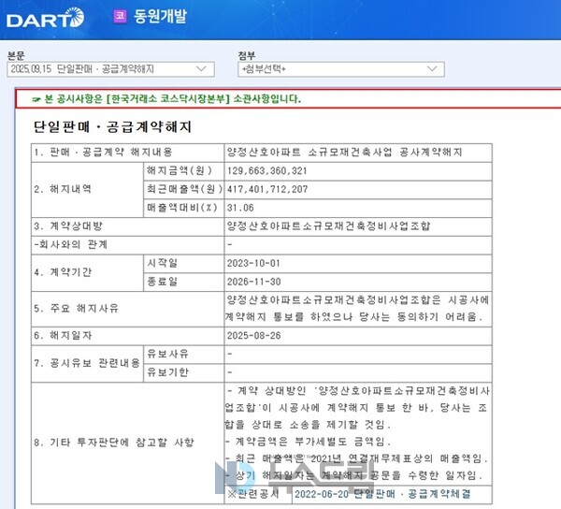Click the 계약상대방 name cell
Screen dimensions: 561x509
pyautogui.click(x=332, y=225)
